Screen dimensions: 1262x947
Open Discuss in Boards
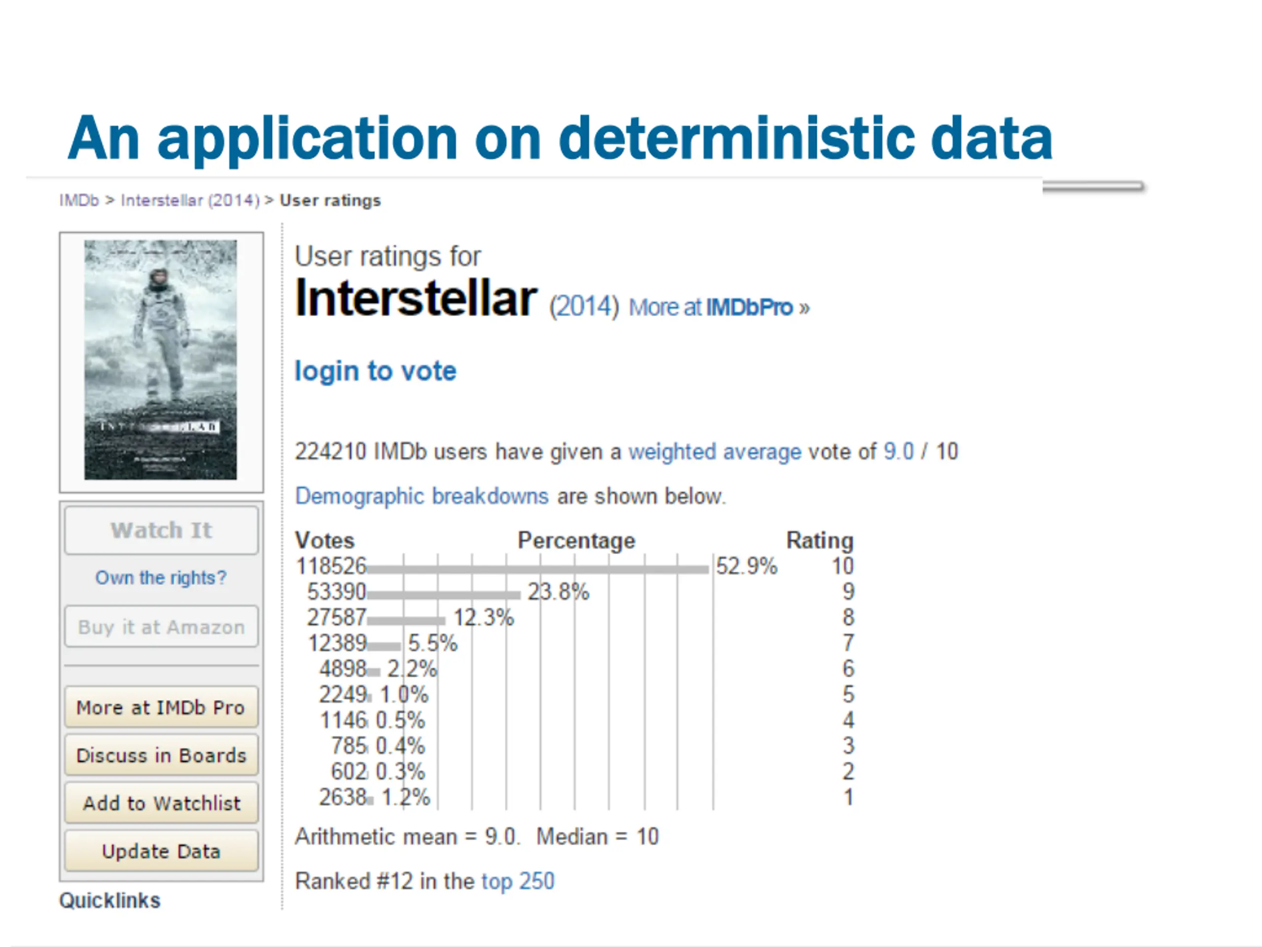(162, 755)
